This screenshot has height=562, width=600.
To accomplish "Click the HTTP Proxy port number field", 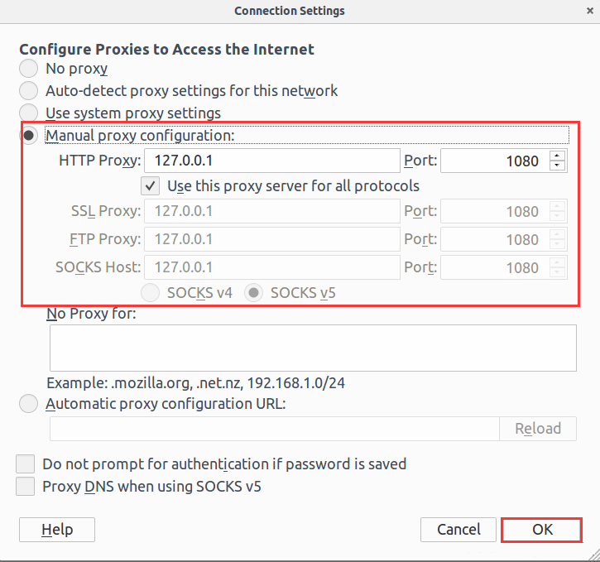I will coord(493,161).
